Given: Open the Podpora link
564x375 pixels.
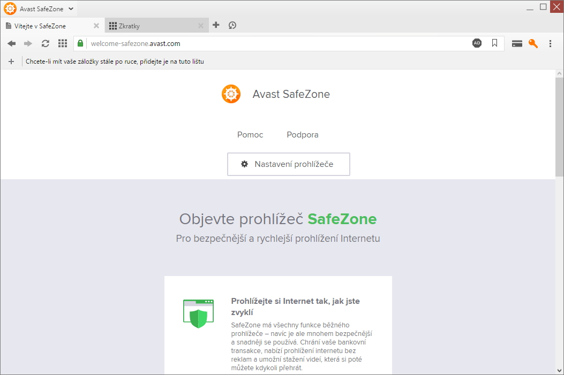Looking at the screenshot, I should pos(303,135).
